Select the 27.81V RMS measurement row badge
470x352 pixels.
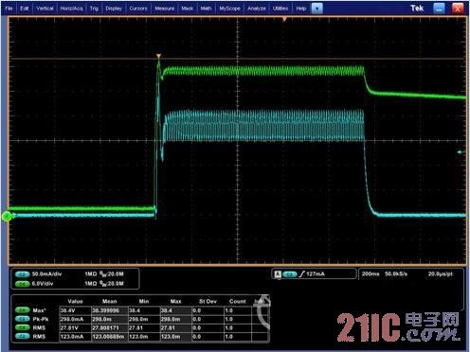coord(22,328)
